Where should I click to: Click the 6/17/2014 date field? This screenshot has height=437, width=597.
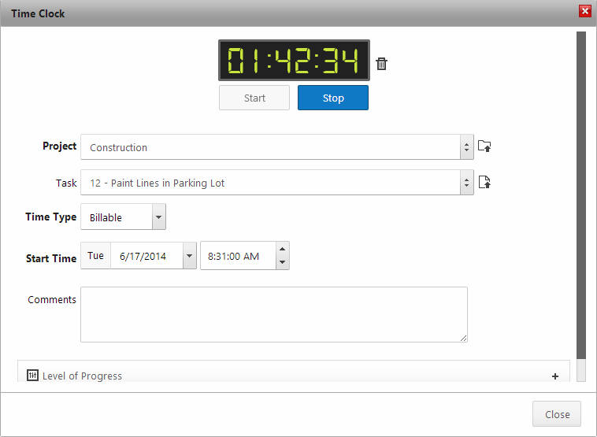point(146,256)
